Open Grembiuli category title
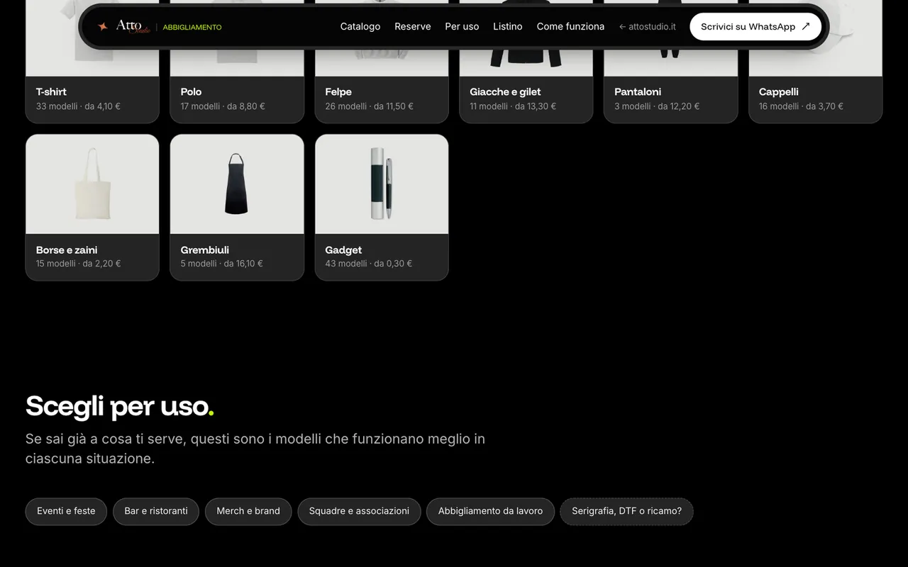Image resolution: width=908 pixels, height=567 pixels. (204, 249)
